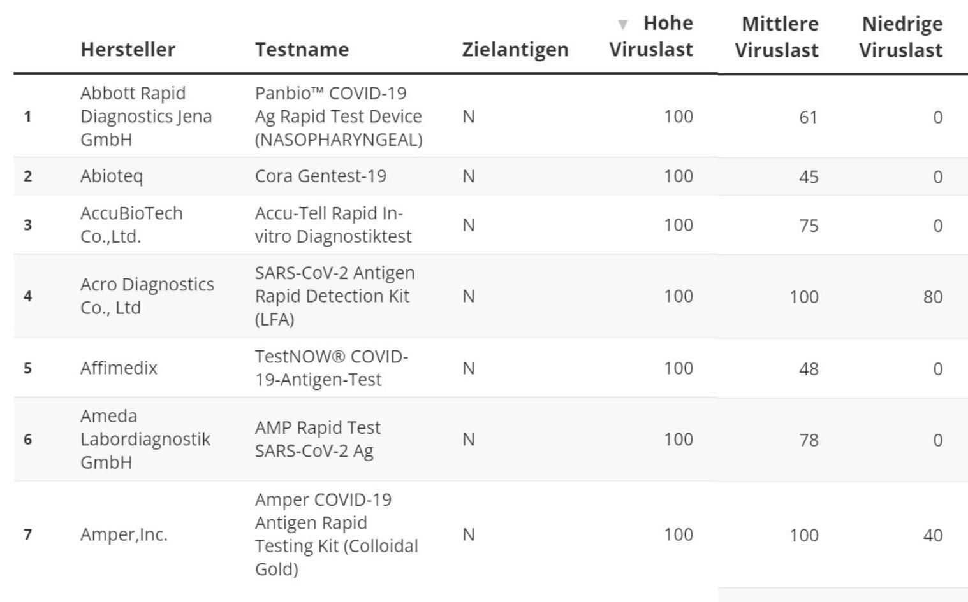Screen dimensions: 968x602
Task: Select row 1 Abbott Rapid Diagnostics cell
Action: pos(146,117)
